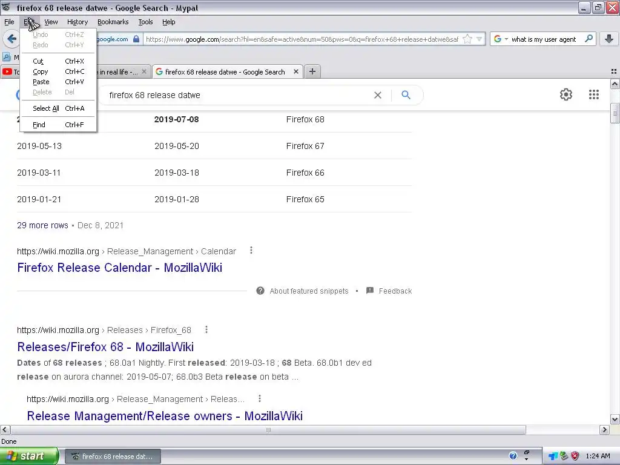Click the question mark icon for About featured snippets
This screenshot has width=620, height=465.
click(x=260, y=291)
